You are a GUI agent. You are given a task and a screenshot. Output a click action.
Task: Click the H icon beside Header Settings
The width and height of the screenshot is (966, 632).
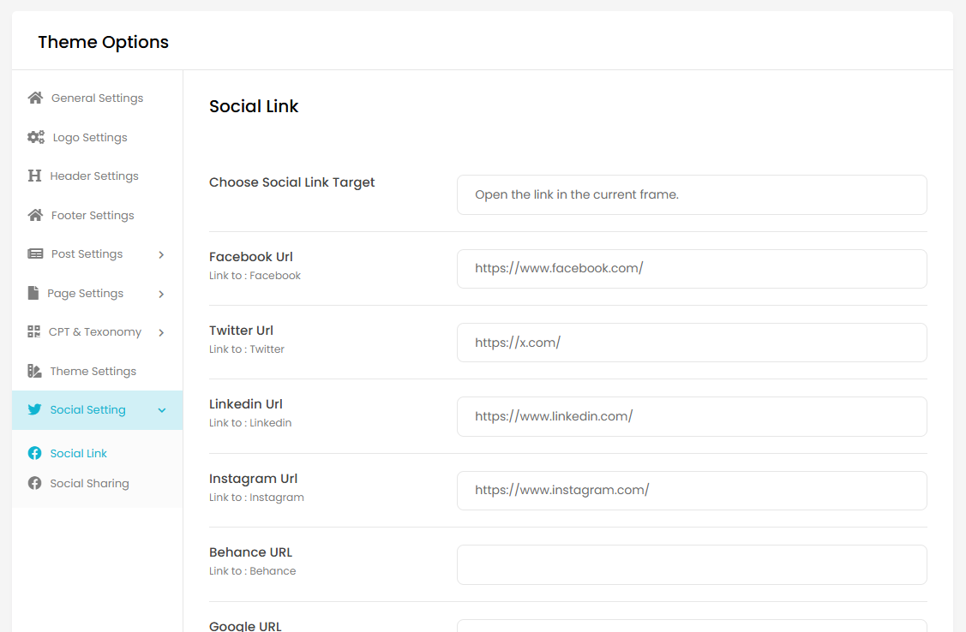pos(34,176)
